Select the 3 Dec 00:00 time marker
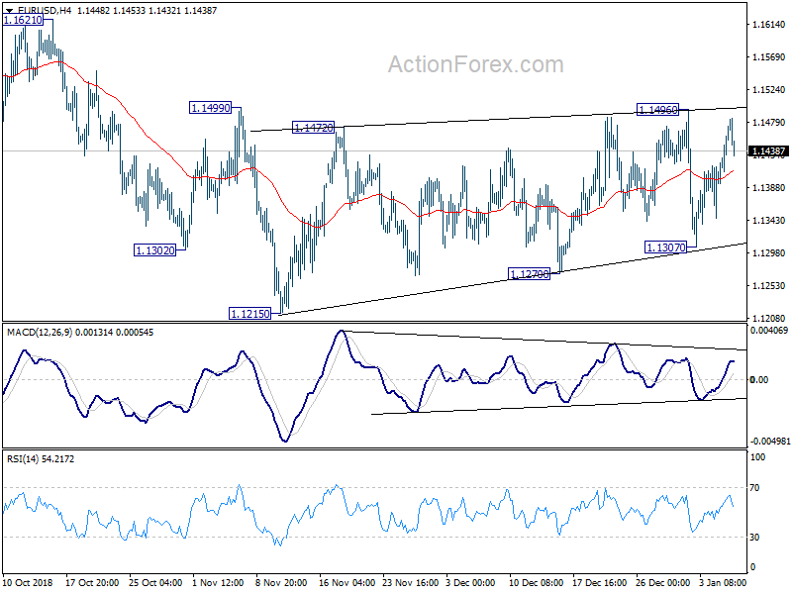Image resolution: width=792 pixels, height=594 pixels. click(x=470, y=582)
